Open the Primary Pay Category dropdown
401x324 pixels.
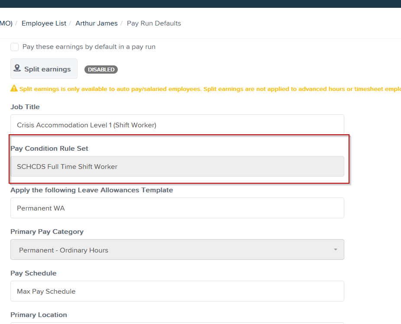pos(177,249)
